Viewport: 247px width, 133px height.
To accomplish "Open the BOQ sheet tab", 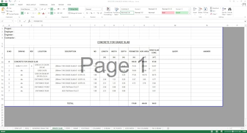I will [x=27, y=128].
